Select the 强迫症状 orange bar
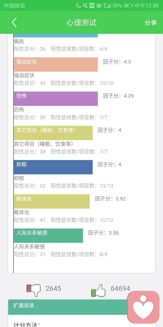This screenshot has height=327, width=163. (x=56, y=64)
